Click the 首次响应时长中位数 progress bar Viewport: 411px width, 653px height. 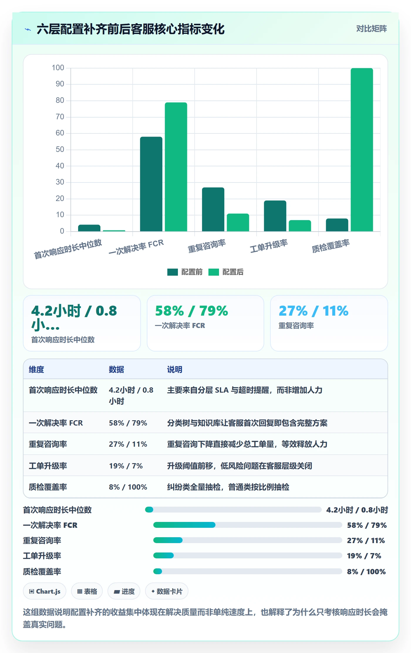tap(233, 510)
